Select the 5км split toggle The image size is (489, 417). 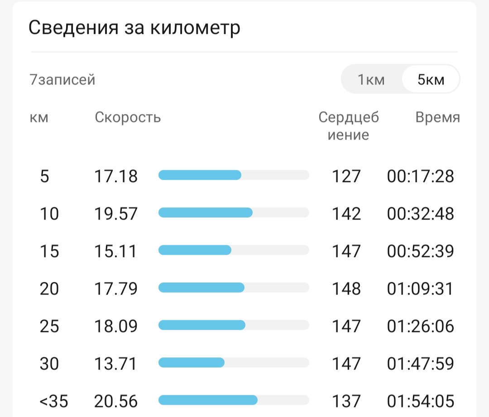(x=431, y=80)
